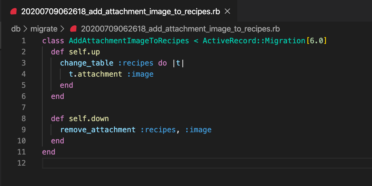Click the Migration text on line 1
Image resolution: width=372 pixels, height=186 pixels.
pyautogui.click(x=285, y=41)
